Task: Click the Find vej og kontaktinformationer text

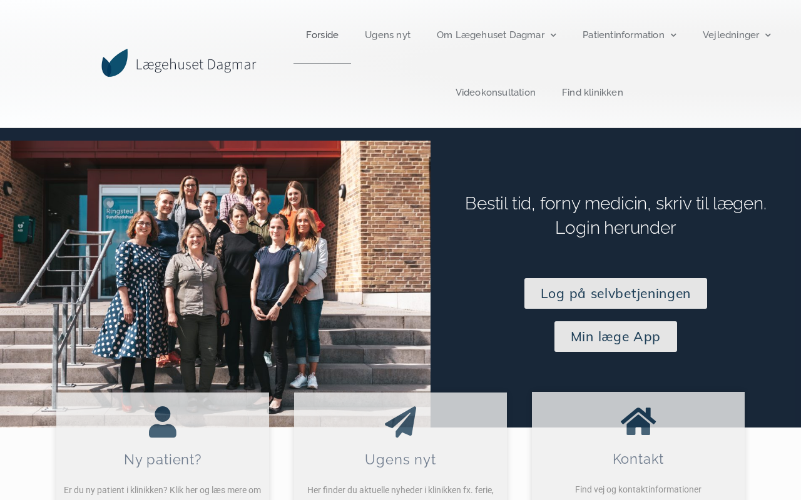Action: click(x=638, y=489)
